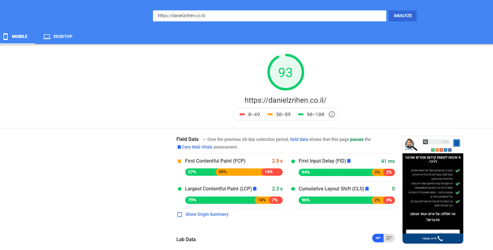
Task: Click the green word passes
Action: (357, 139)
